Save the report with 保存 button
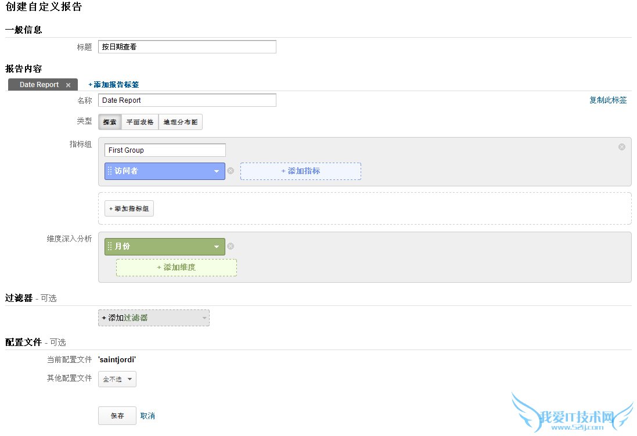This screenshot has height=436, width=637. tap(117, 415)
